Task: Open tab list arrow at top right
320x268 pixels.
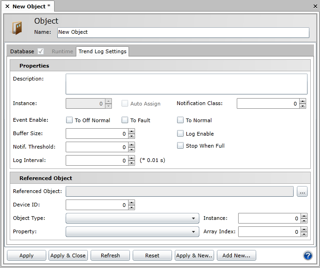Action: [314, 6]
